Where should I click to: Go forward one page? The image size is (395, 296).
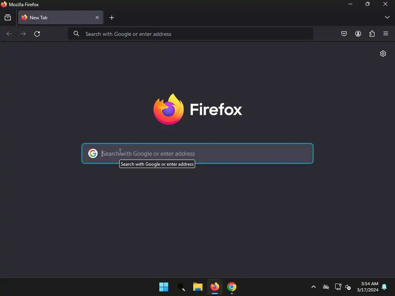point(23,34)
